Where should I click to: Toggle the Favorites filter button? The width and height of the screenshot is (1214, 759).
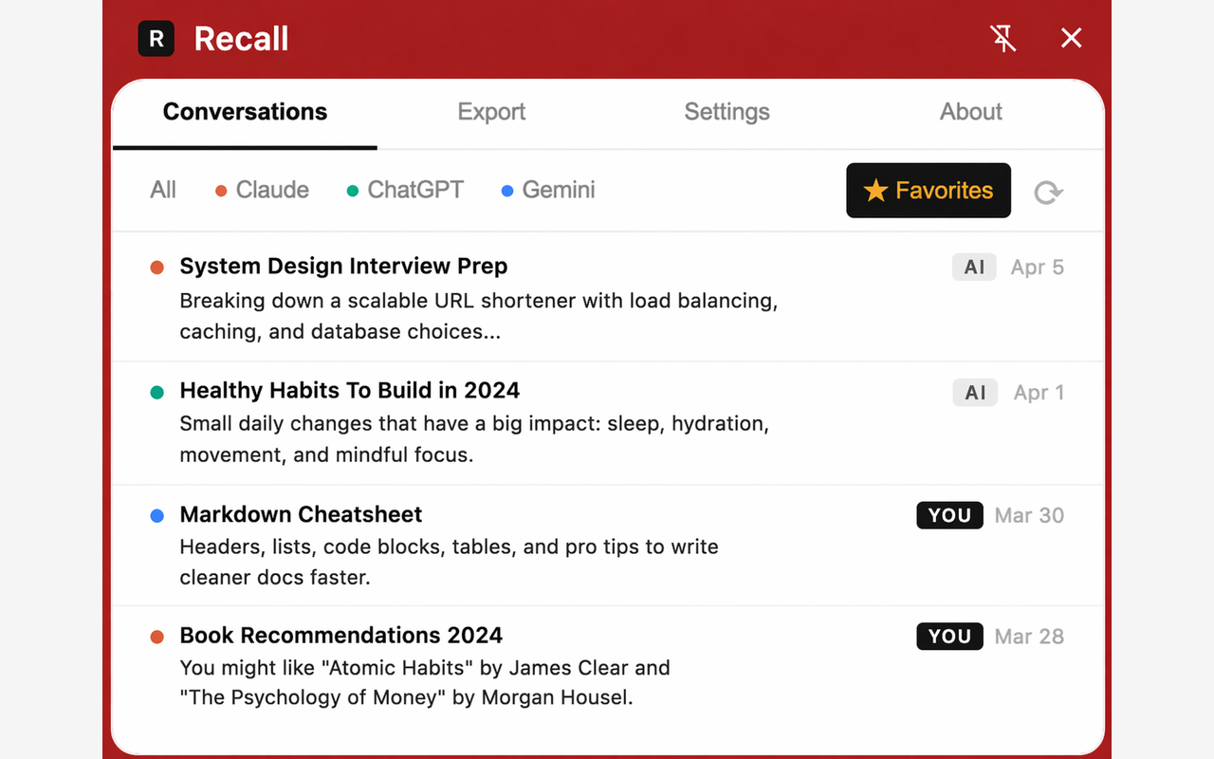pyautogui.click(x=929, y=191)
